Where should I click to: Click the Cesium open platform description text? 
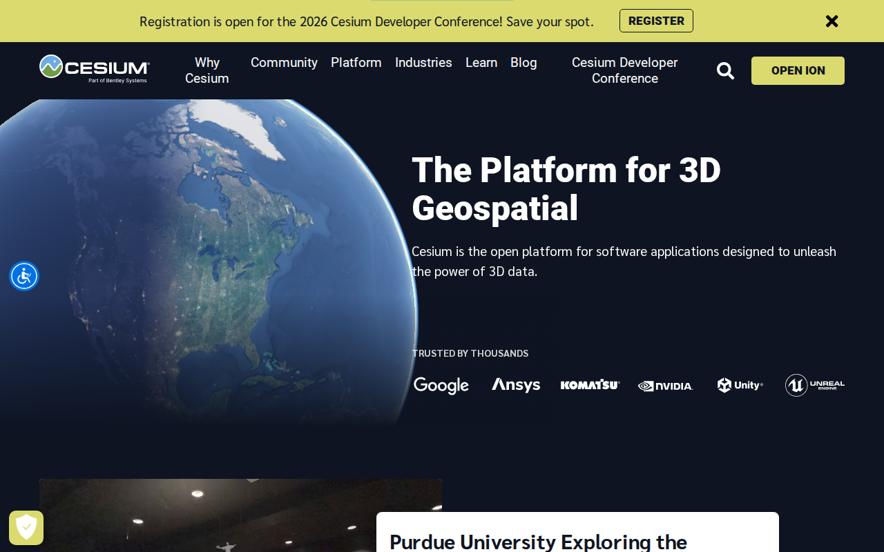tap(624, 261)
